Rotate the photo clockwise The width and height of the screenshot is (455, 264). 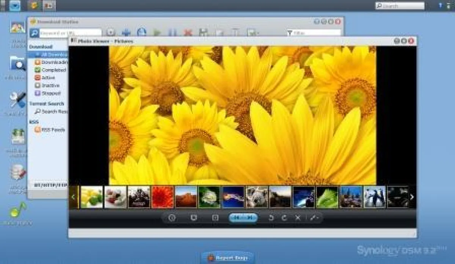(x=284, y=218)
